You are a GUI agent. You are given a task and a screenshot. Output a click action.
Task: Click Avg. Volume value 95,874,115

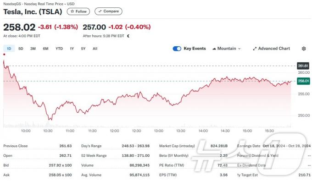(139, 175)
